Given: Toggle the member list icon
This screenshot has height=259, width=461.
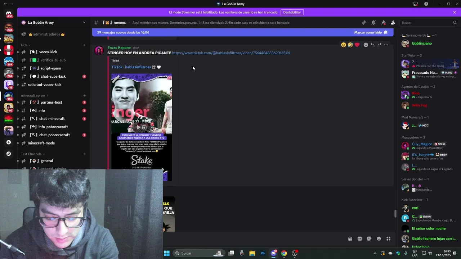Looking at the screenshot, I should click(393, 22).
